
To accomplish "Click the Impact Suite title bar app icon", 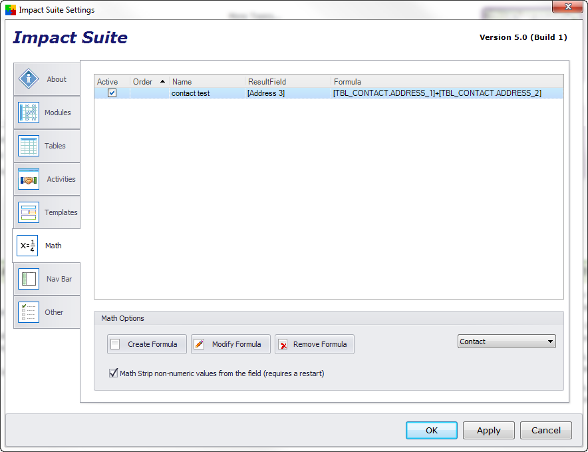I will (x=11, y=10).
